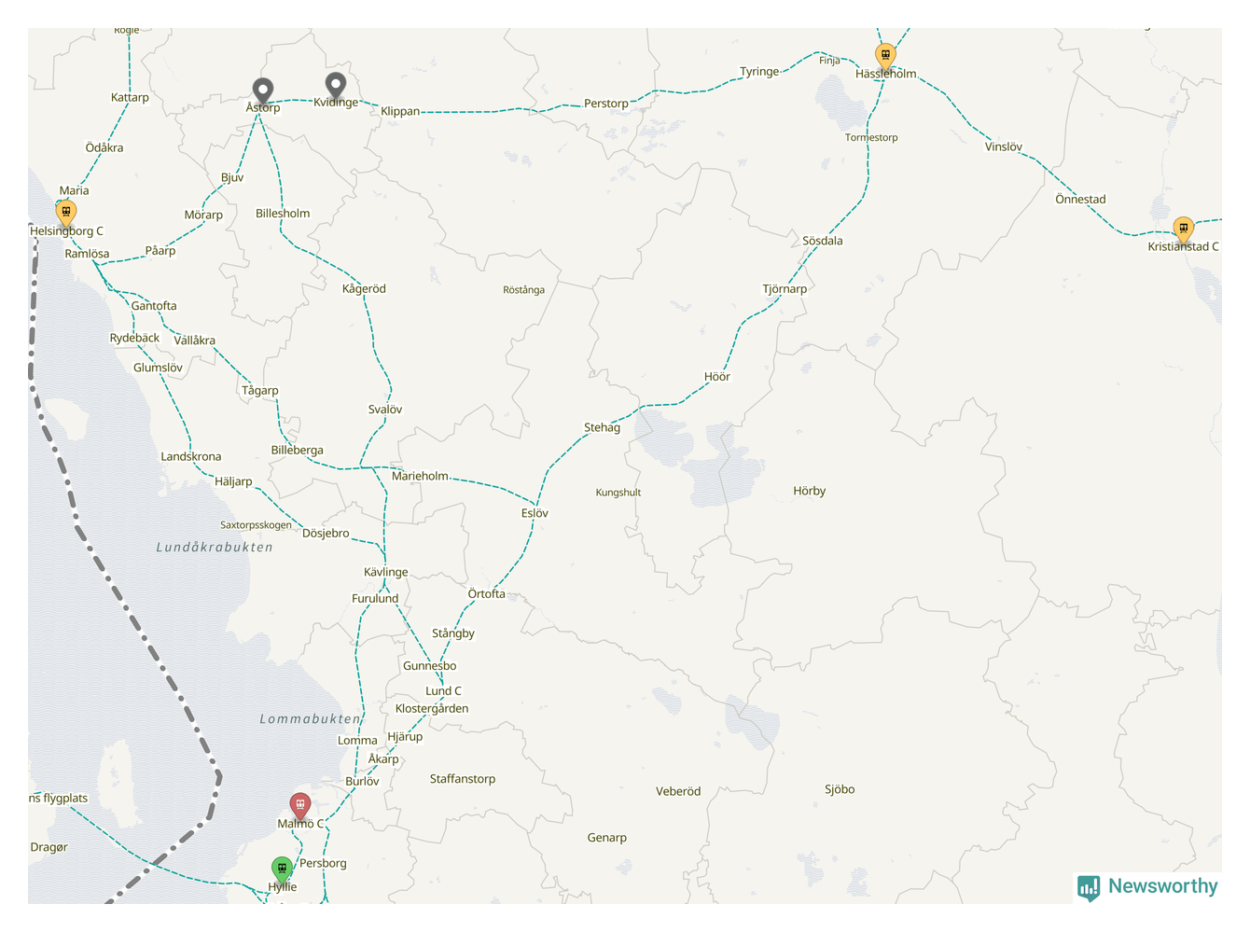Click the Häljarp label
The image size is (1250, 932).
point(233,482)
